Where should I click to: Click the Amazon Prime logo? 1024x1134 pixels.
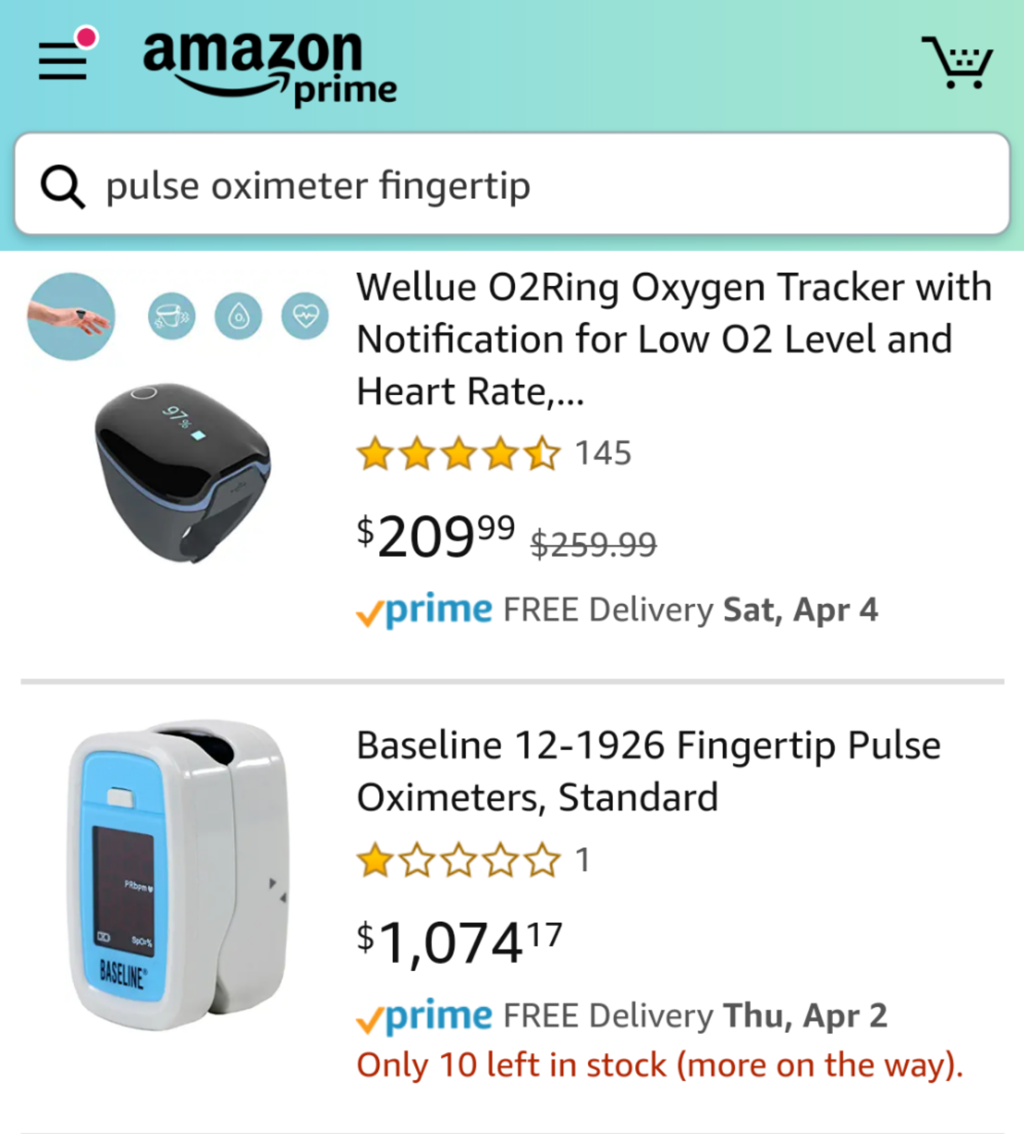tap(270, 68)
